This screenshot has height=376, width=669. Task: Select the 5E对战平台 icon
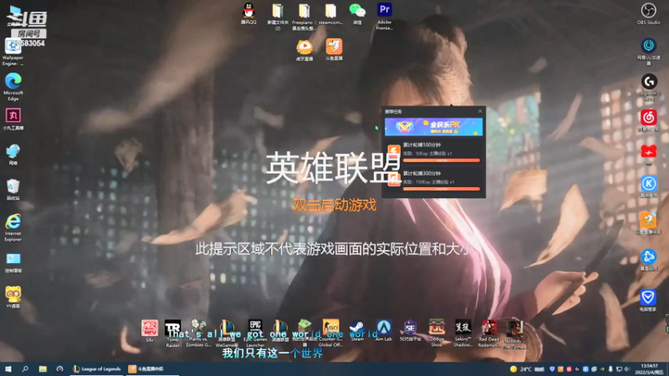click(410, 331)
